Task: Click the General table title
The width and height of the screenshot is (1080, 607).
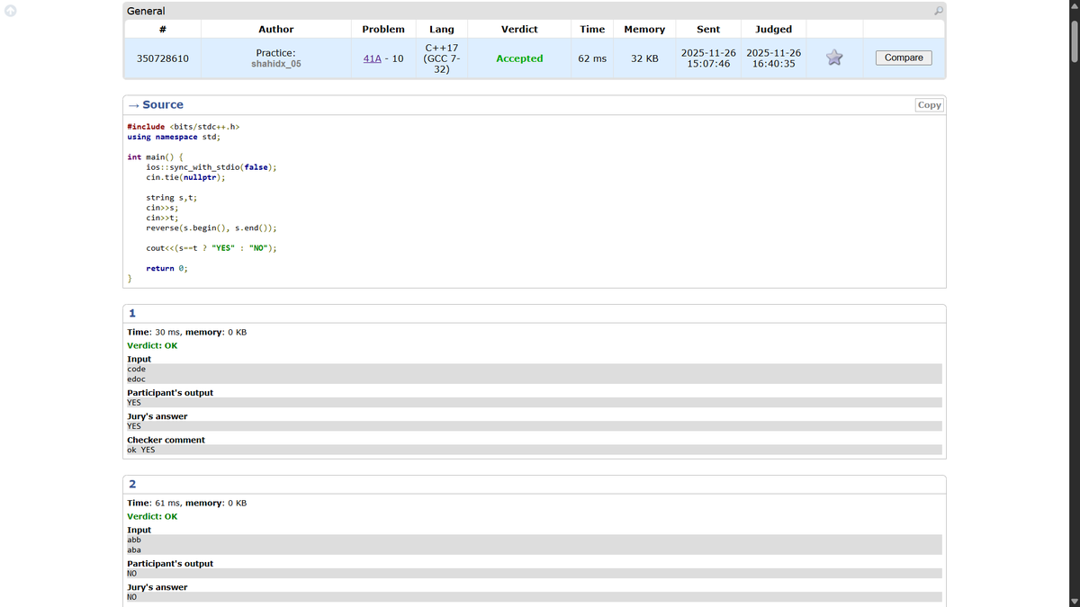Action: [146, 11]
